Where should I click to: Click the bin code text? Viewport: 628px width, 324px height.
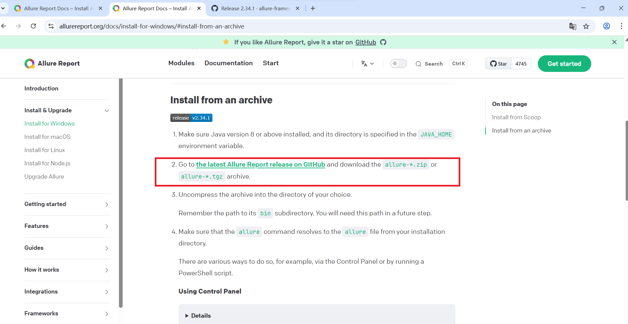pos(265,213)
